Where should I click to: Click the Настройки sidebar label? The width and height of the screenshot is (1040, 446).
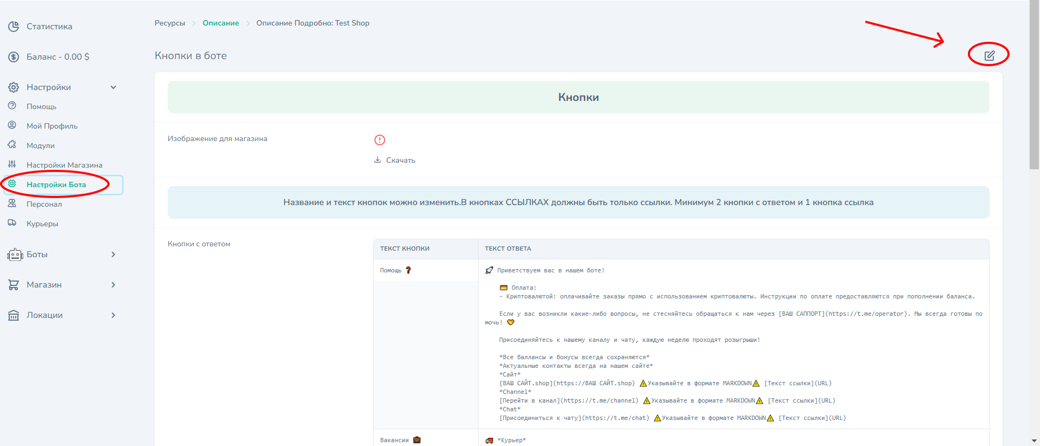[x=49, y=87]
